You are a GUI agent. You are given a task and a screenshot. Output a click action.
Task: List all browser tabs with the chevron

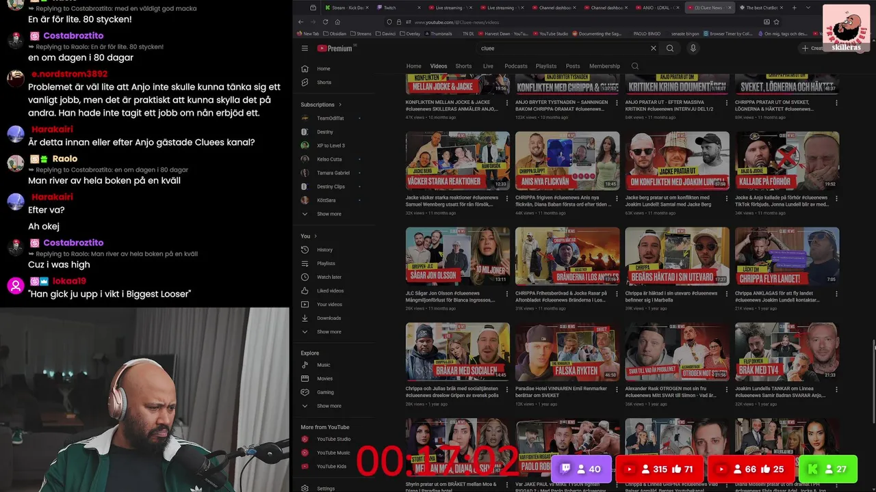click(x=808, y=8)
